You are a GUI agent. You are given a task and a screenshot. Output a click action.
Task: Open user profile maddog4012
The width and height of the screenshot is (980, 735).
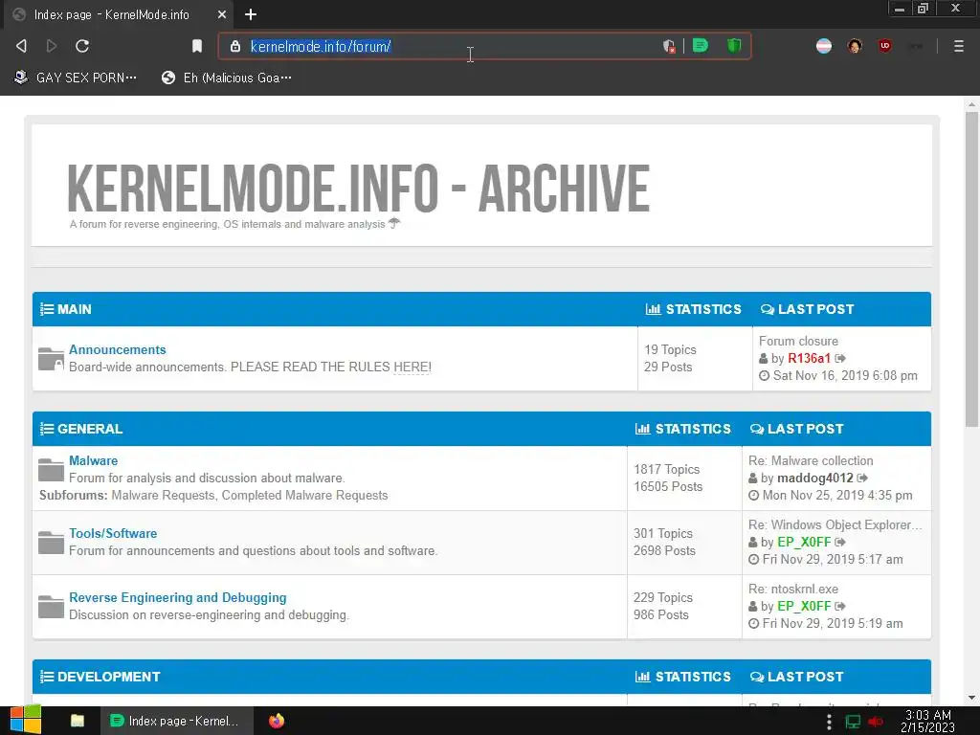pos(815,479)
